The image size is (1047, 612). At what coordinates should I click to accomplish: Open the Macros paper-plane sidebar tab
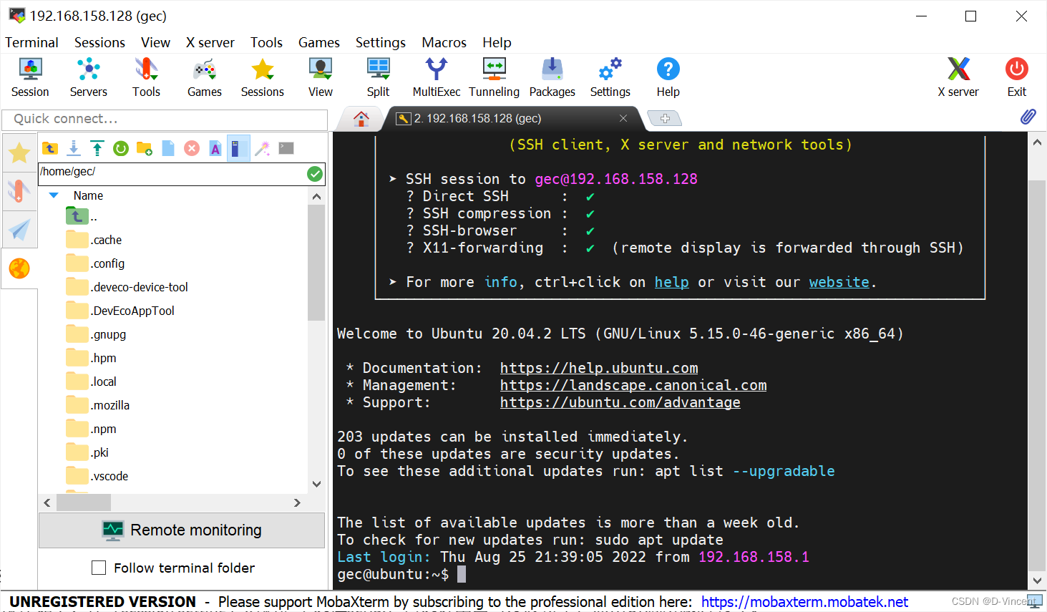coord(19,230)
